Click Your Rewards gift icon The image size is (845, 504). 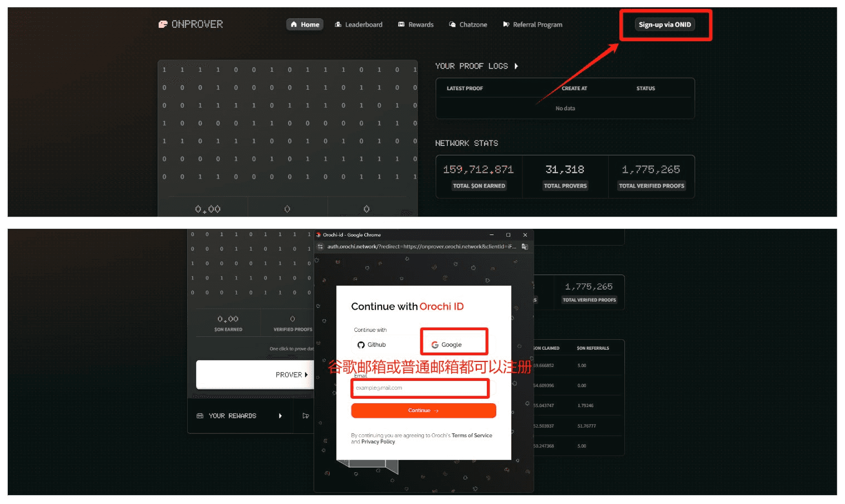(200, 416)
